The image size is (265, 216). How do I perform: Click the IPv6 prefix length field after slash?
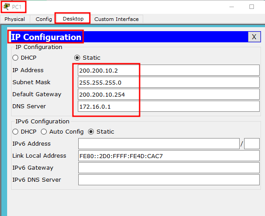(252, 143)
